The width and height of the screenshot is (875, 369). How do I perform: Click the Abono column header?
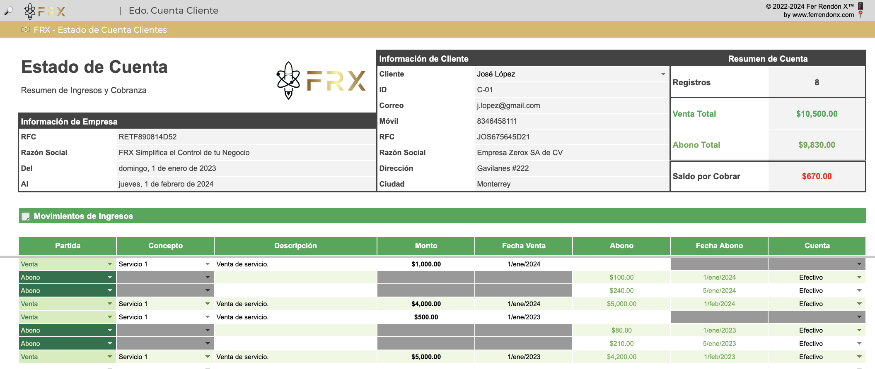pos(621,246)
